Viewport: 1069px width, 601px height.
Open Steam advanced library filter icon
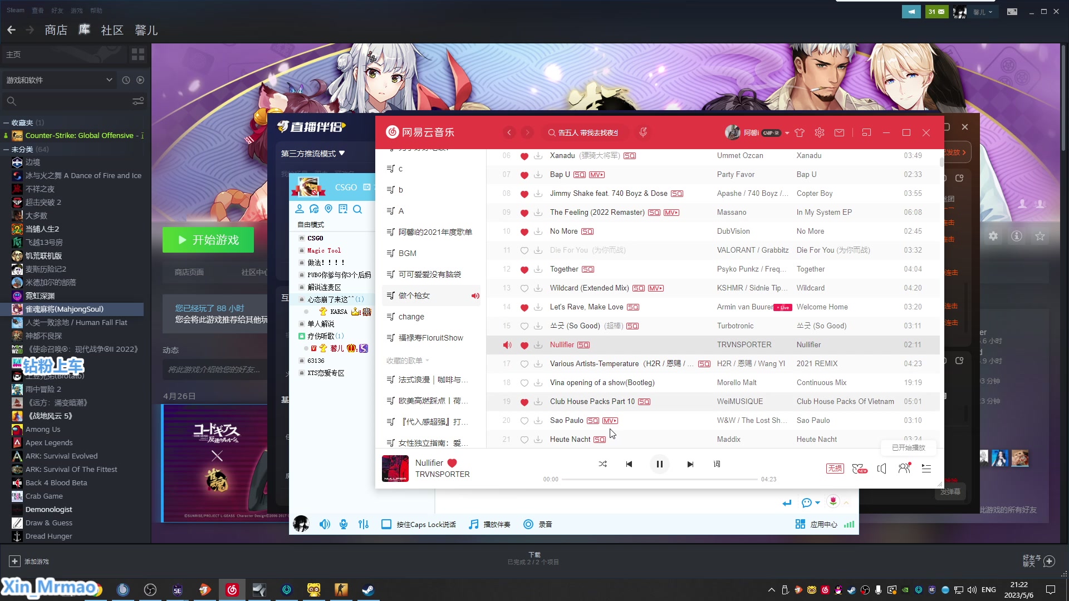[138, 101]
